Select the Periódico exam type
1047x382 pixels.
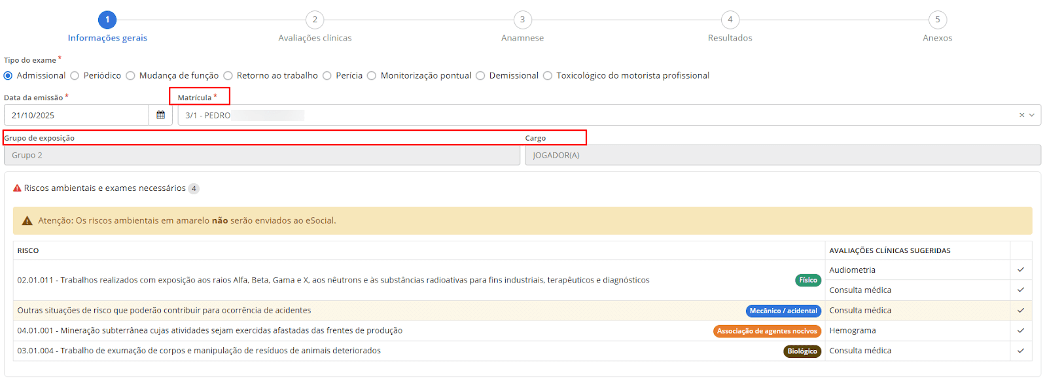[75, 76]
